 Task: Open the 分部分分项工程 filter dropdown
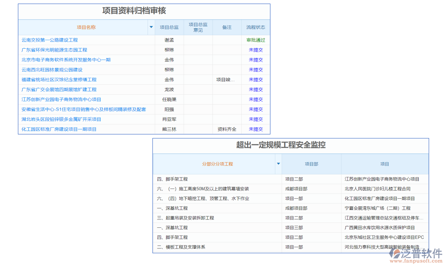click(279, 164)
